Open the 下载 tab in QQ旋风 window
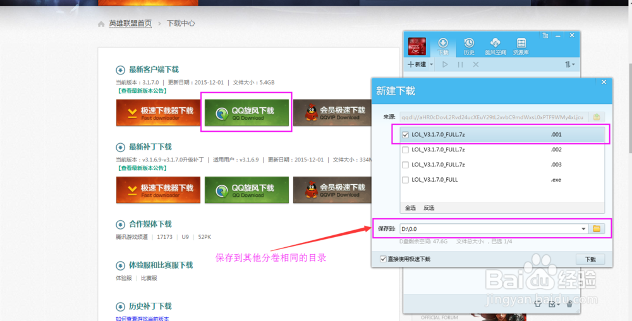The image size is (632, 321). [x=443, y=46]
